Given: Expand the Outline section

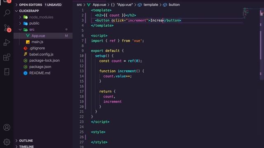Looking at the screenshot, I should tap(16, 141).
